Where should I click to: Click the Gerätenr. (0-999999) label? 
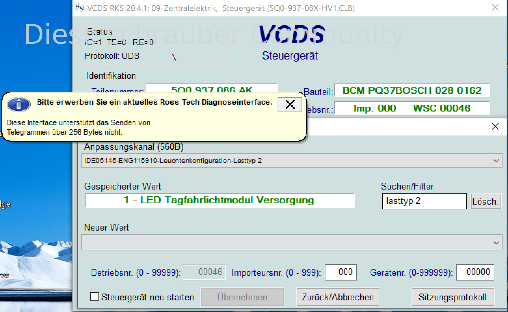pyautogui.click(x=411, y=273)
